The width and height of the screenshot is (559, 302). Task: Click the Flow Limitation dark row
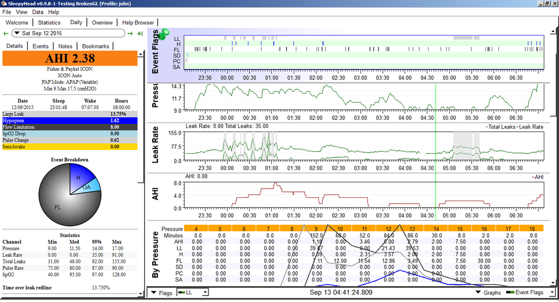pyautogui.click(x=70, y=127)
